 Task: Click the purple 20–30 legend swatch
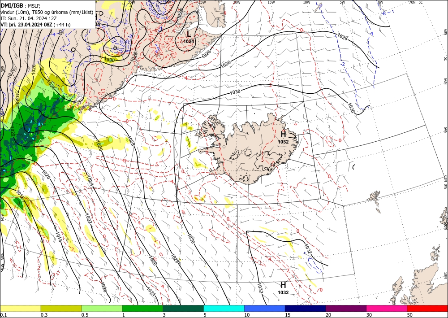tap(346, 308)
